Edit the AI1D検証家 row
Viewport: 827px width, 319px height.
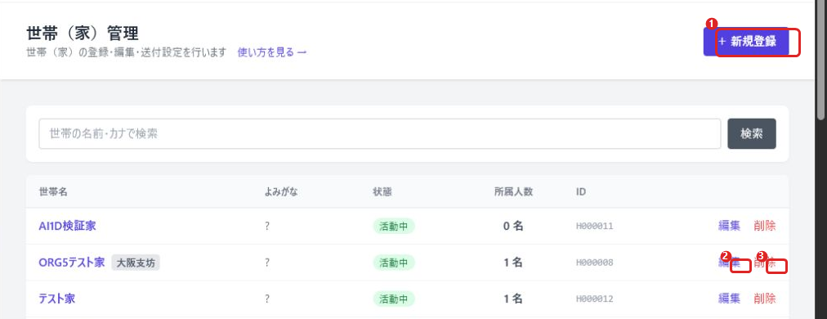coord(729,226)
